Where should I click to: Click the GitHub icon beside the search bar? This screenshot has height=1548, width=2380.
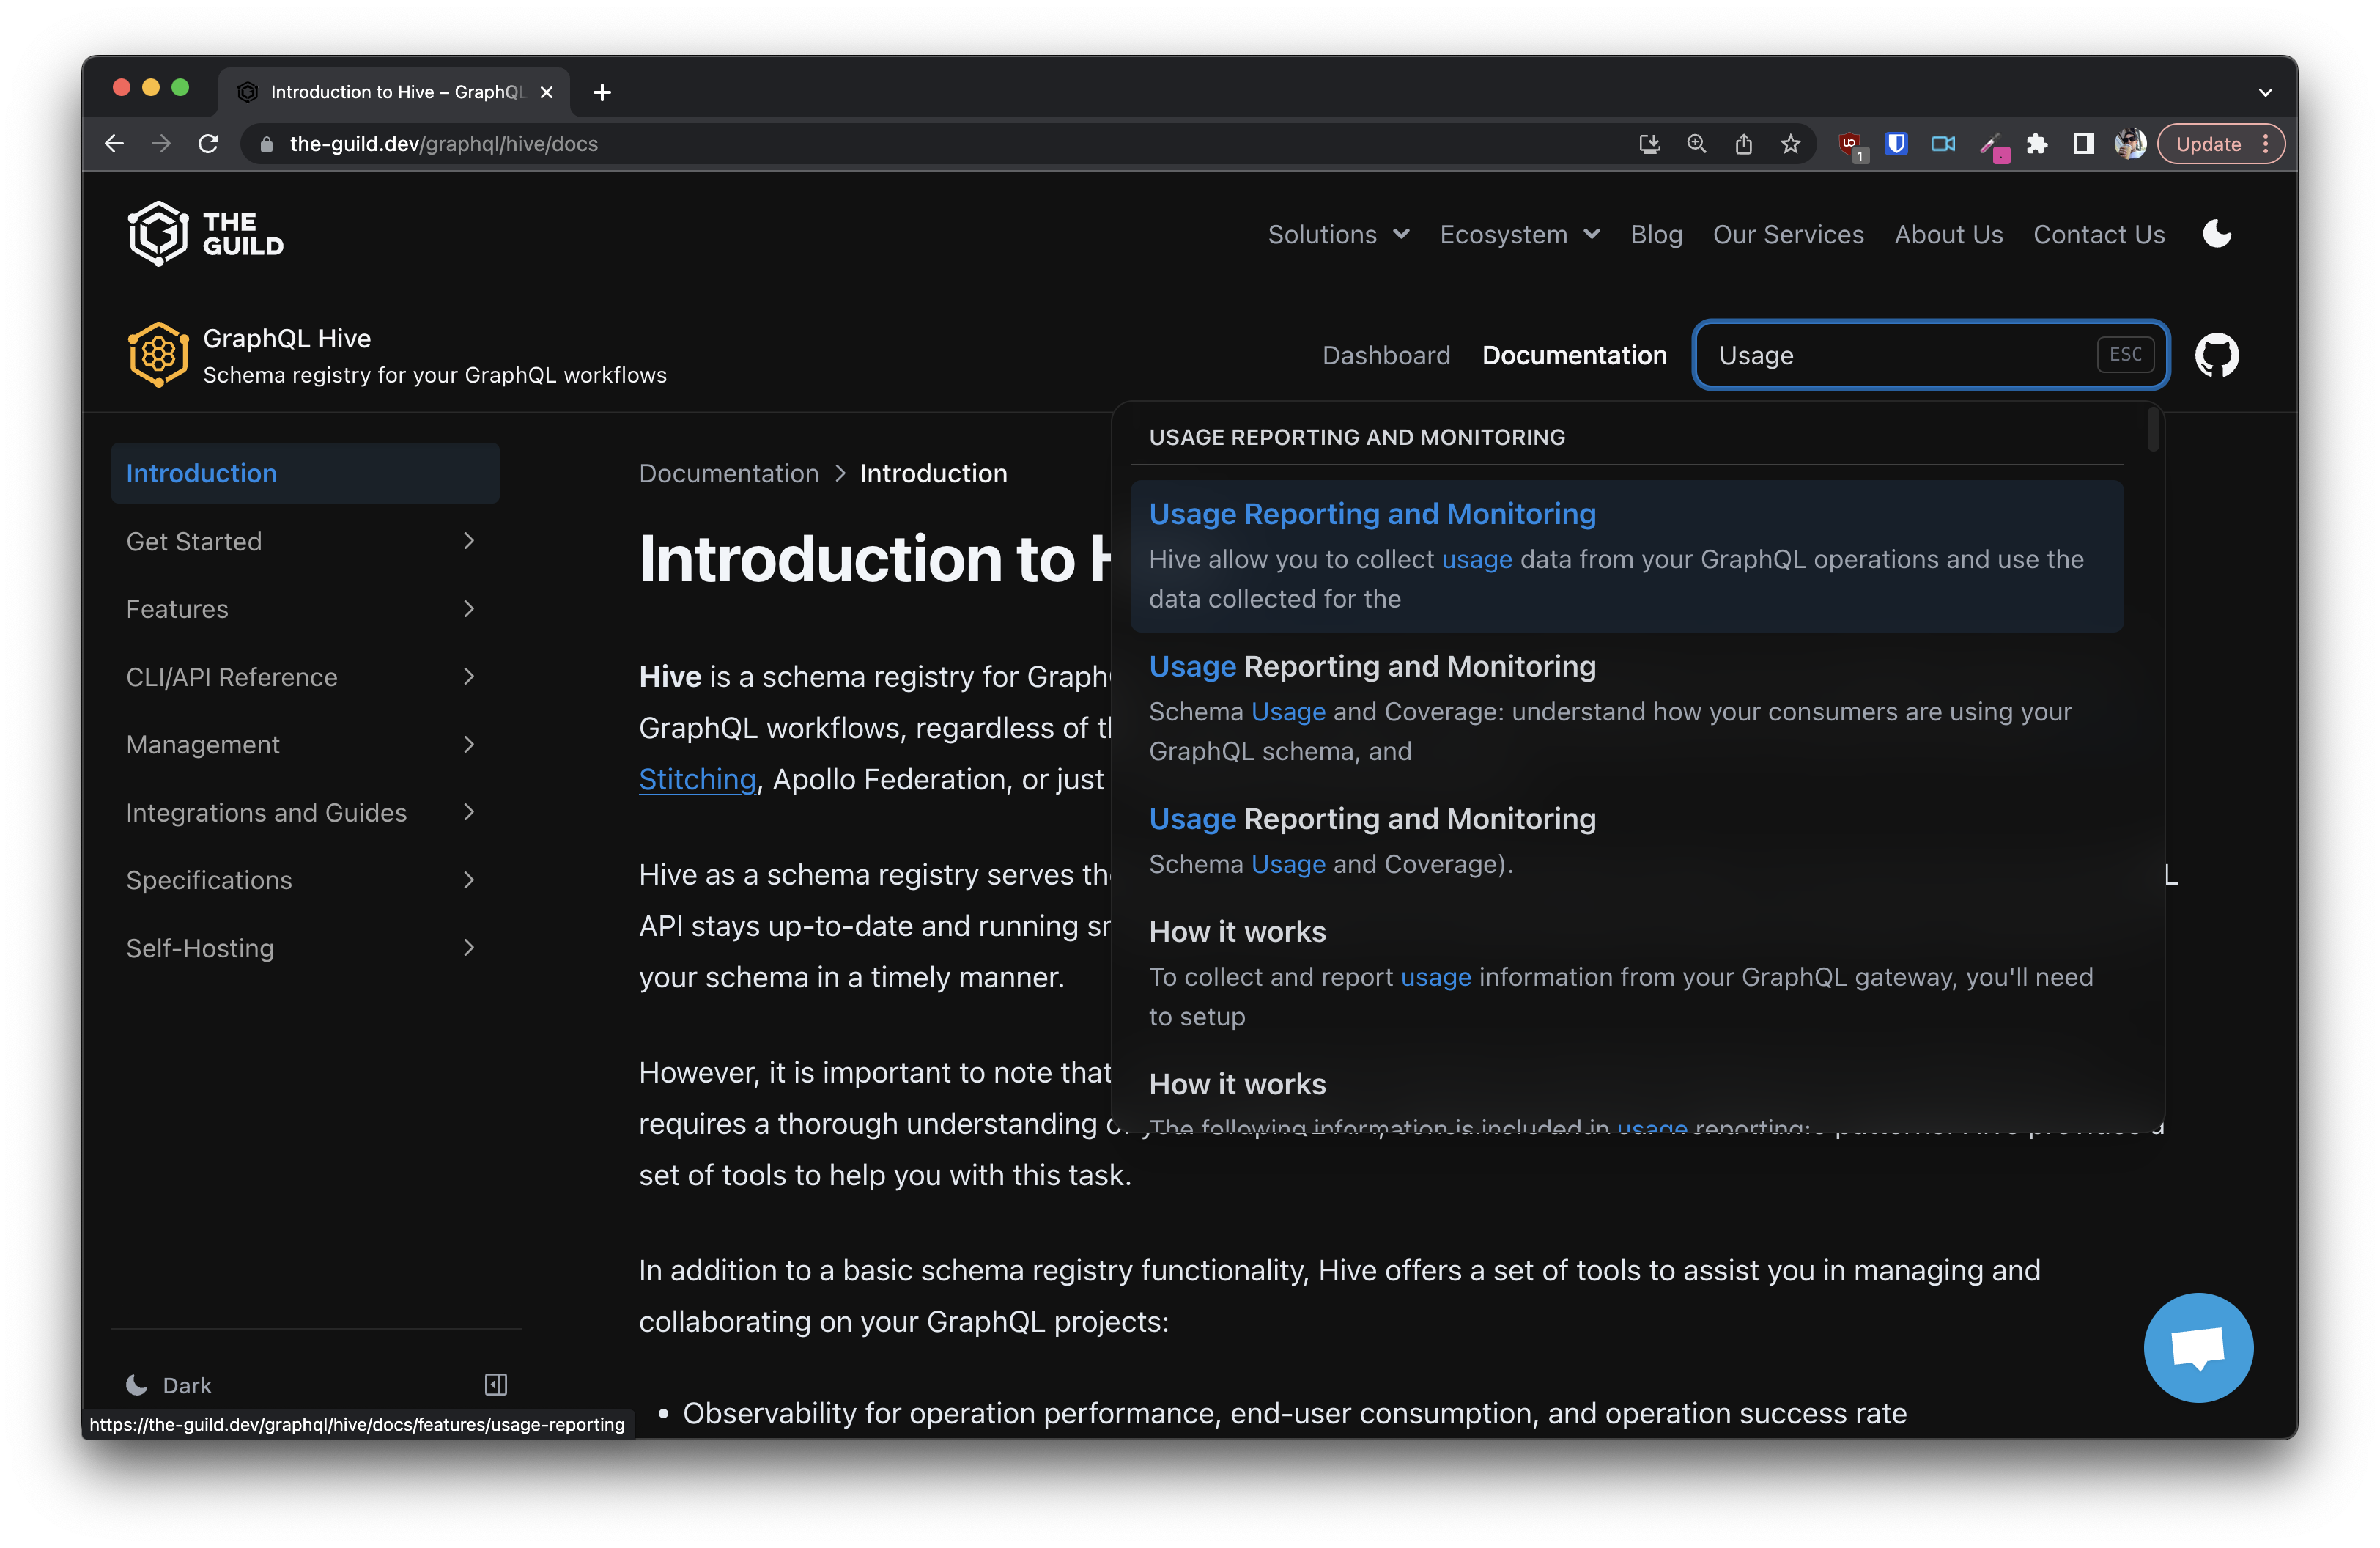(x=2218, y=355)
